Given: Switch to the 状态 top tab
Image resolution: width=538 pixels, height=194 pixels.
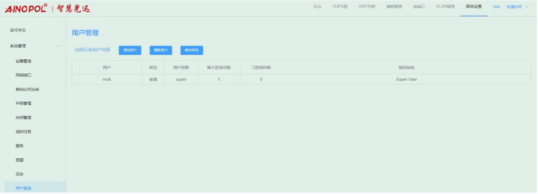Looking at the screenshot, I should pos(317,7).
